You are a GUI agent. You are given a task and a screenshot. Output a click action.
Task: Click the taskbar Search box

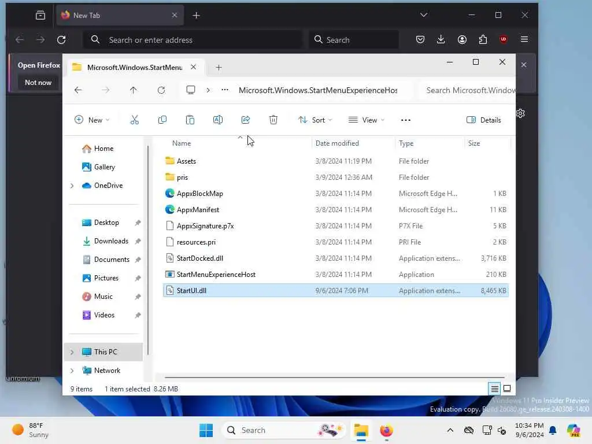(283, 430)
